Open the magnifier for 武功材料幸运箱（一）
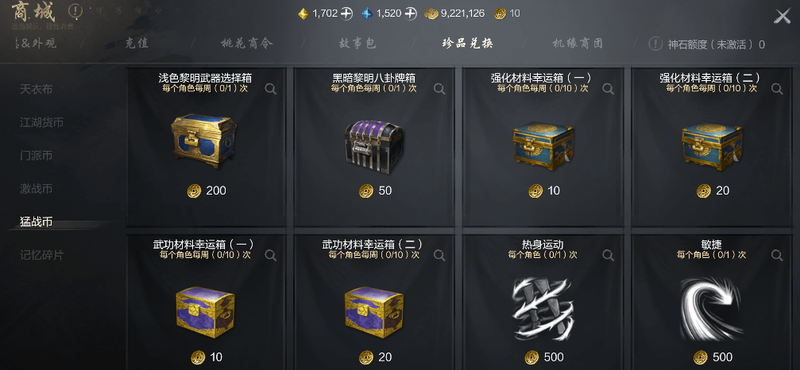Screen dimensions: 800x370 coord(271,256)
